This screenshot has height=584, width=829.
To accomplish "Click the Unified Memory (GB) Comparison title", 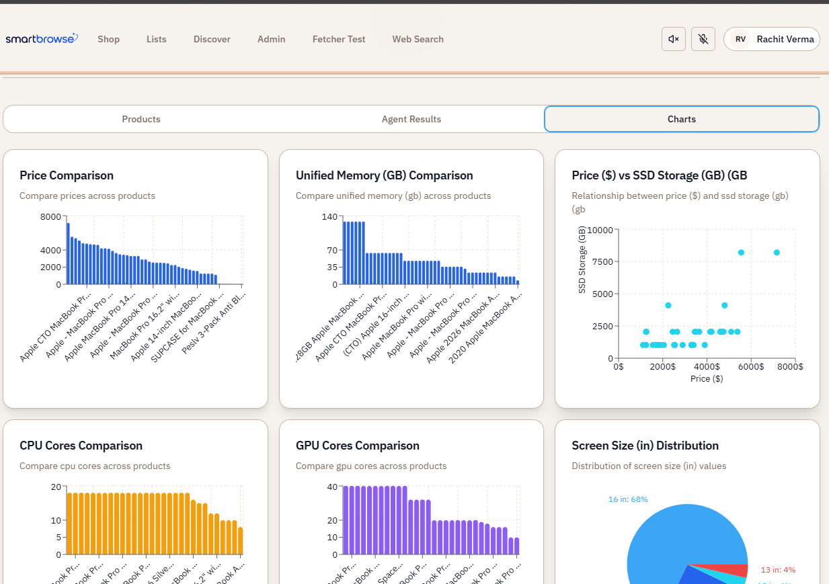I will (x=385, y=175).
